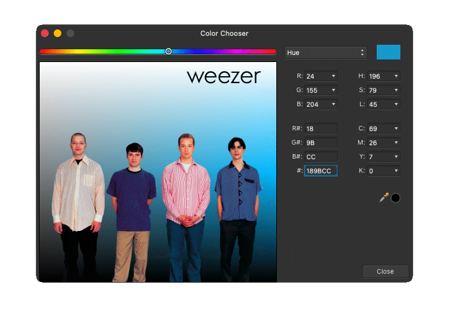Image resolution: width=449 pixels, height=330 pixels.
Task: Click the weezer text in color field
Action: coord(224,77)
